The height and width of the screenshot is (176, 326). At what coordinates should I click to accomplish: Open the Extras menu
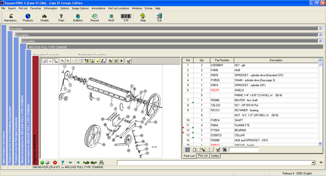click(148, 8)
